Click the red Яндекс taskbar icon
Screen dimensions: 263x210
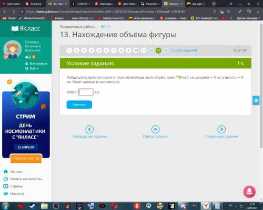pyautogui.click(x=137, y=206)
